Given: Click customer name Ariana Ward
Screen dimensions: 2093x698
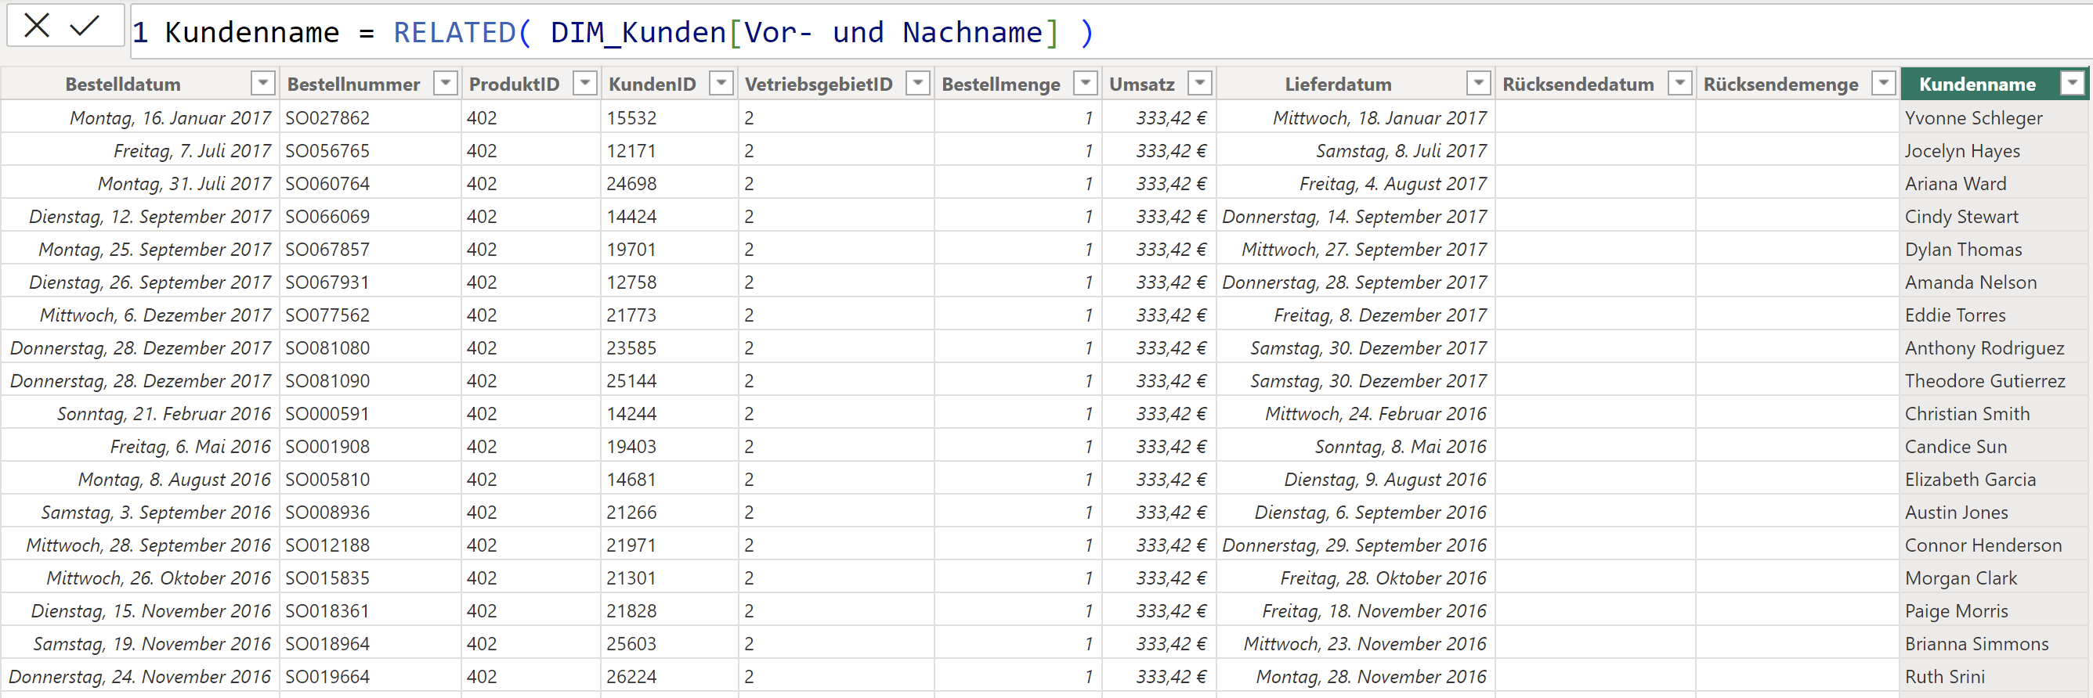Looking at the screenshot, I should click(1955, 183).
